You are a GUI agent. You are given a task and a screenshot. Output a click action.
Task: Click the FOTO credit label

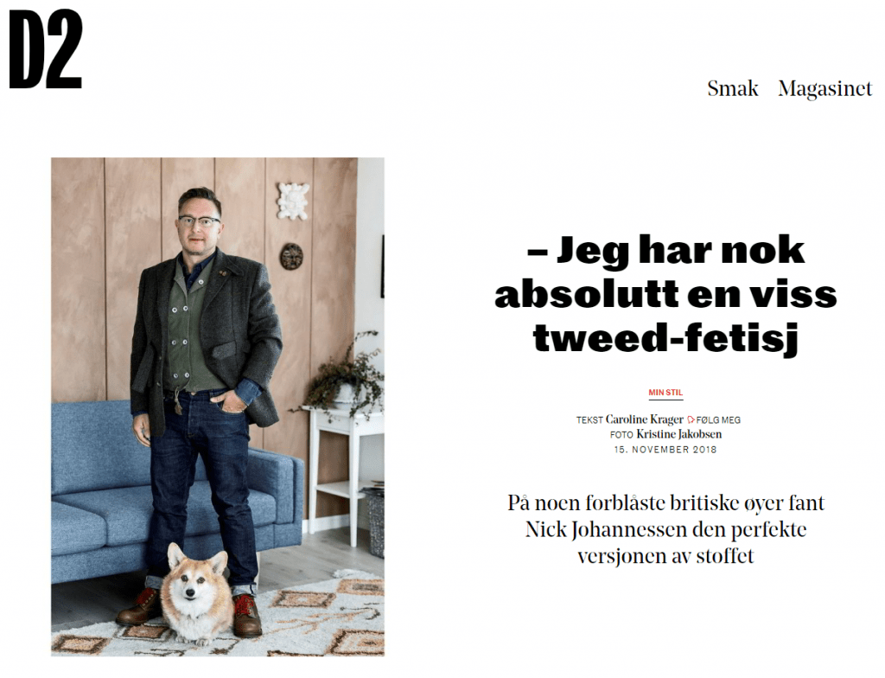click(x=621, y=435)
